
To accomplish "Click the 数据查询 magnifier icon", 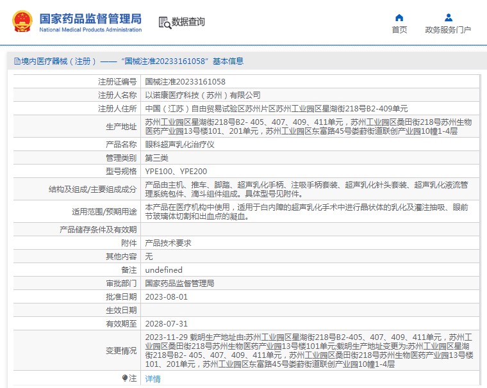I will [x=165, y=22].
